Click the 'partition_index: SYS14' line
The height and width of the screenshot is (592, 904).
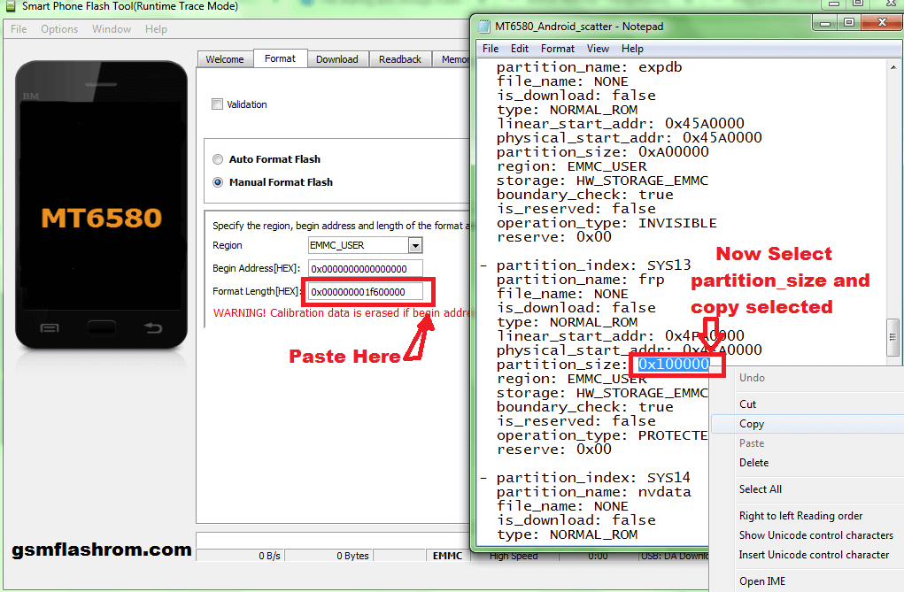pyautogui.click(x=593, y=478)
